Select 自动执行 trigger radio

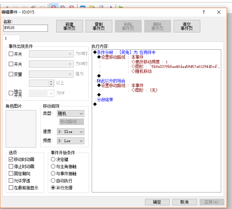(x=53, y=181)
